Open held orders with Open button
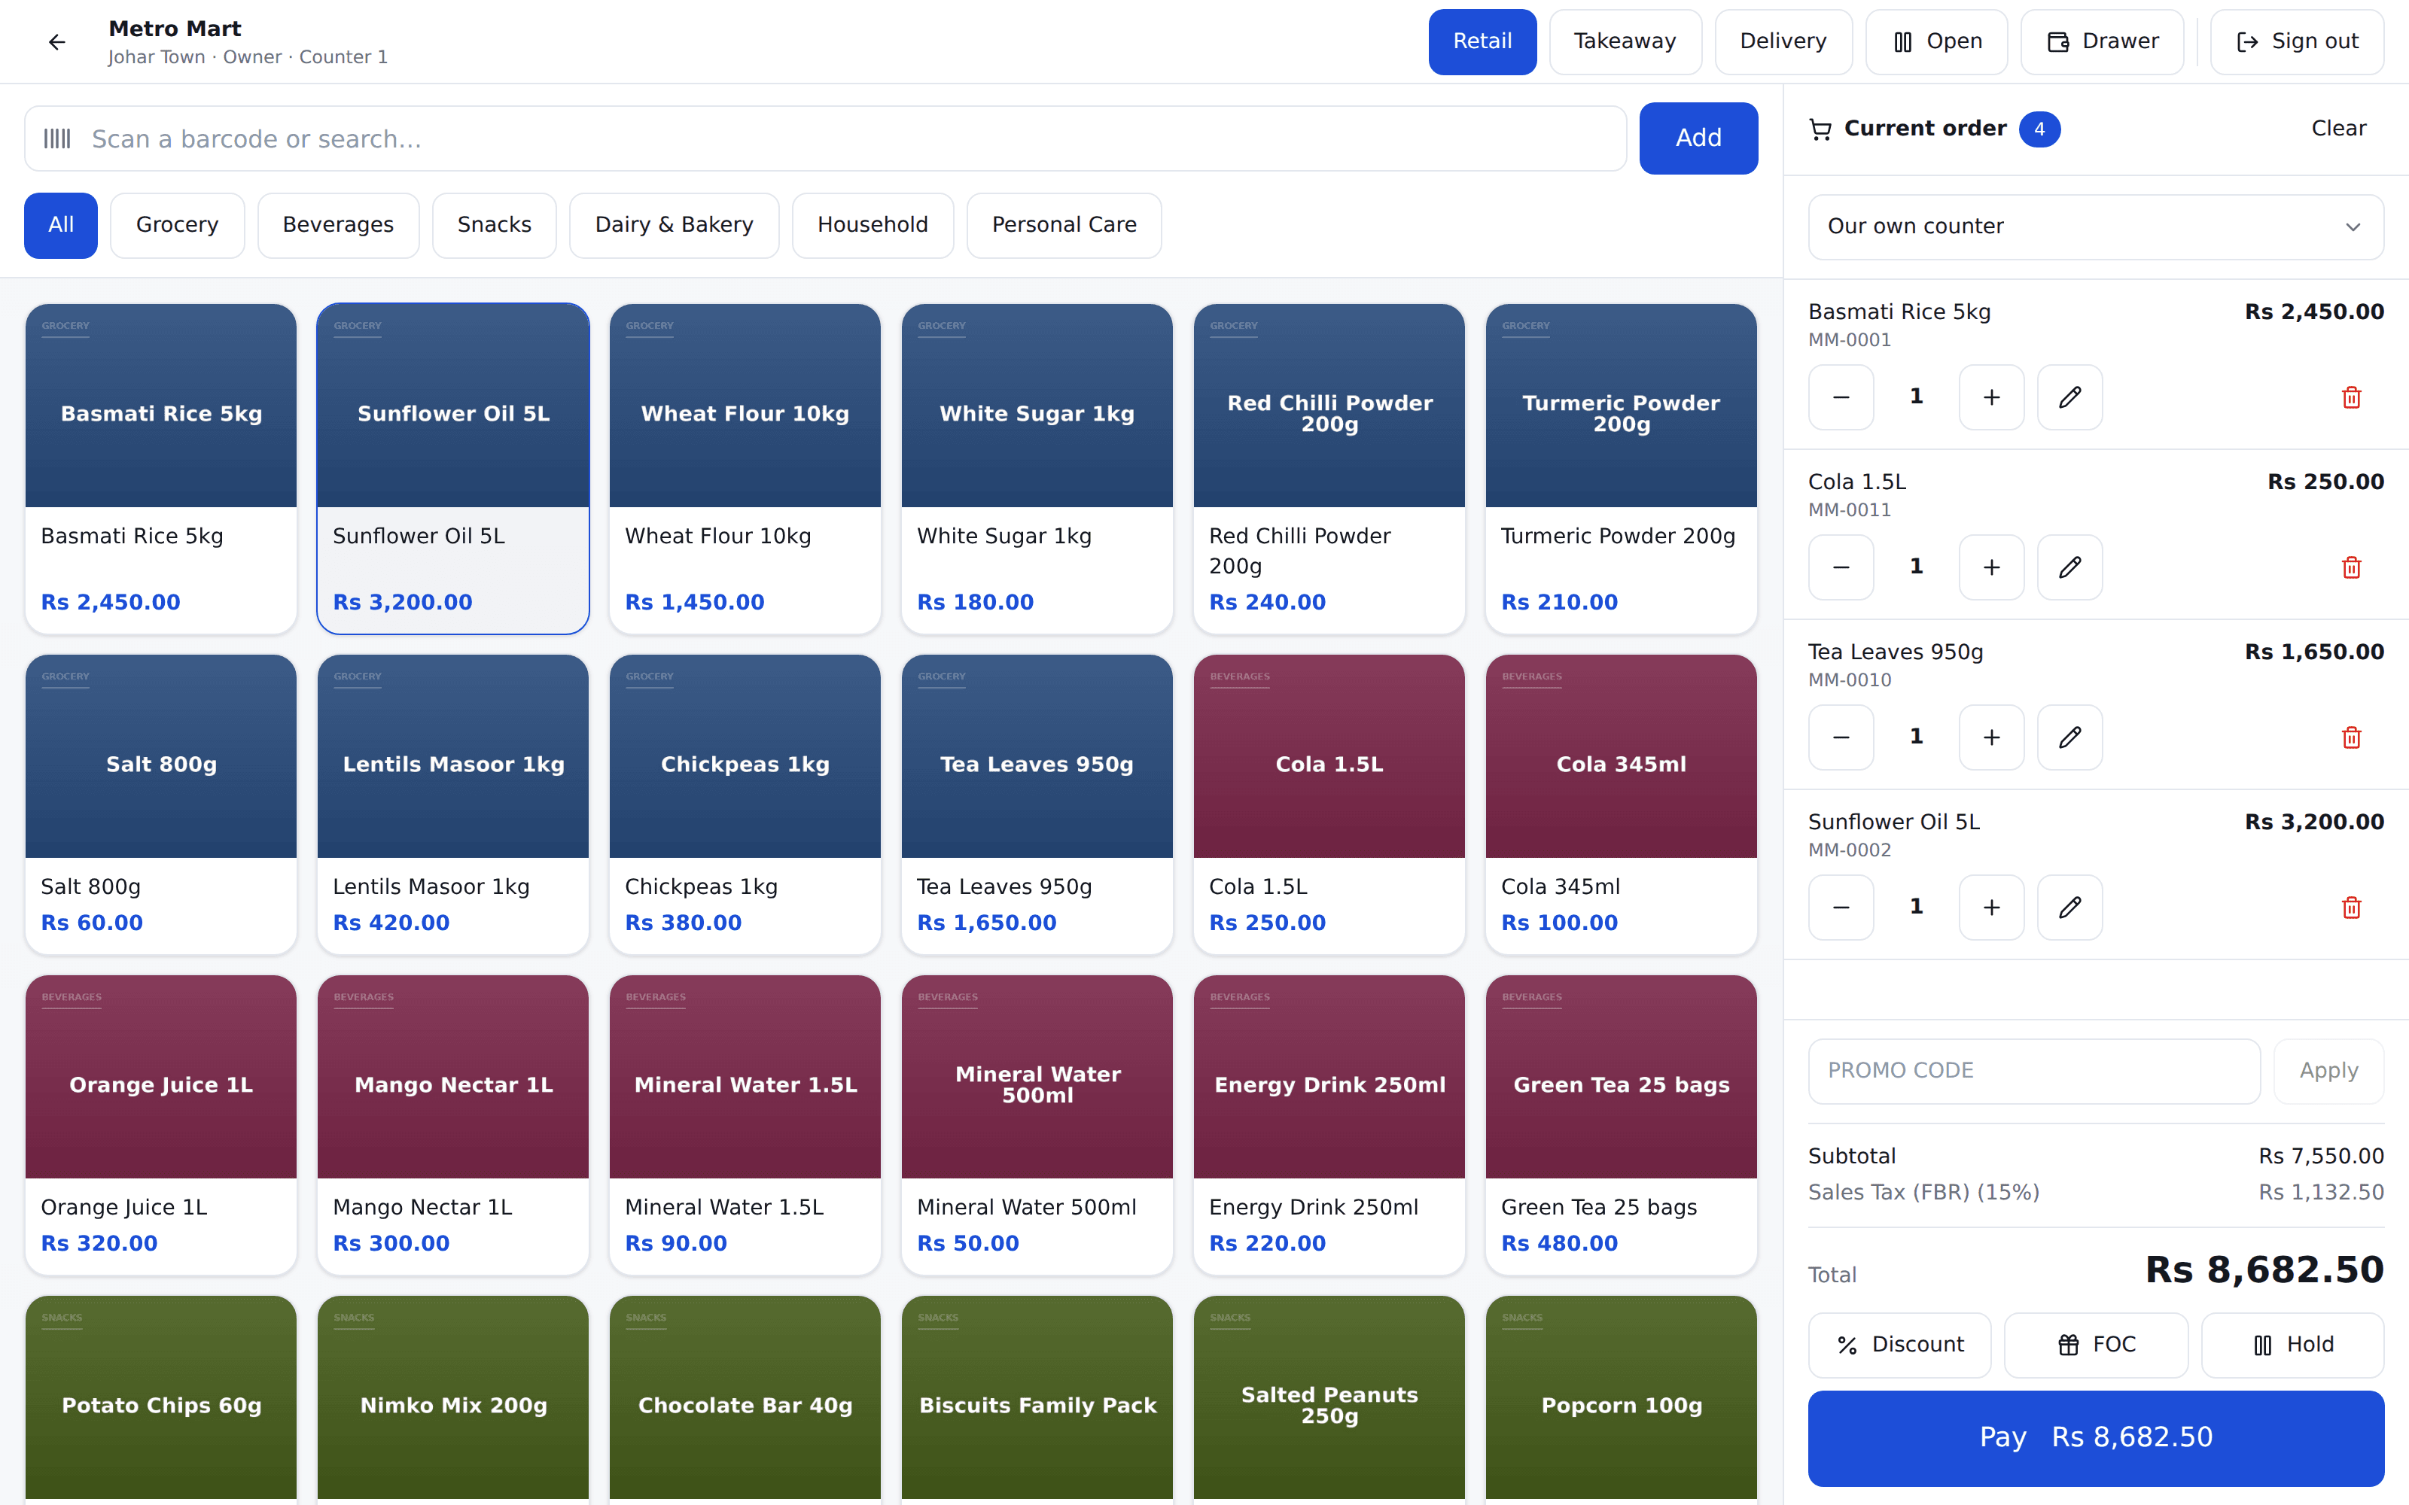 1936,42
